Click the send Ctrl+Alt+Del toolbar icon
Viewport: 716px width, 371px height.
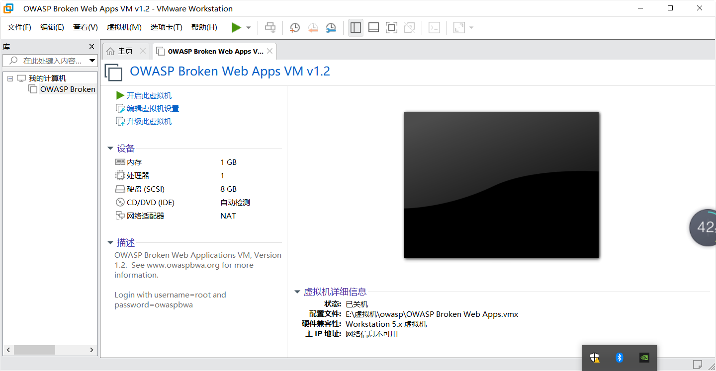(x=270, y=28)
